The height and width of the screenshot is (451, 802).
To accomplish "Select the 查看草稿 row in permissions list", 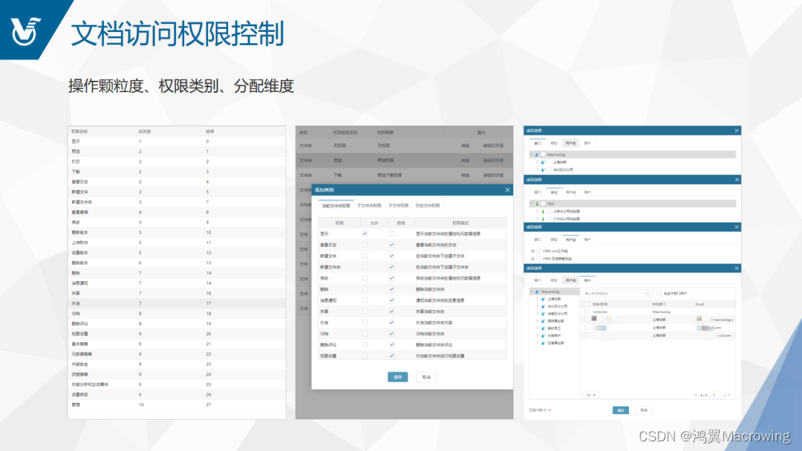I will click(177, 212).
